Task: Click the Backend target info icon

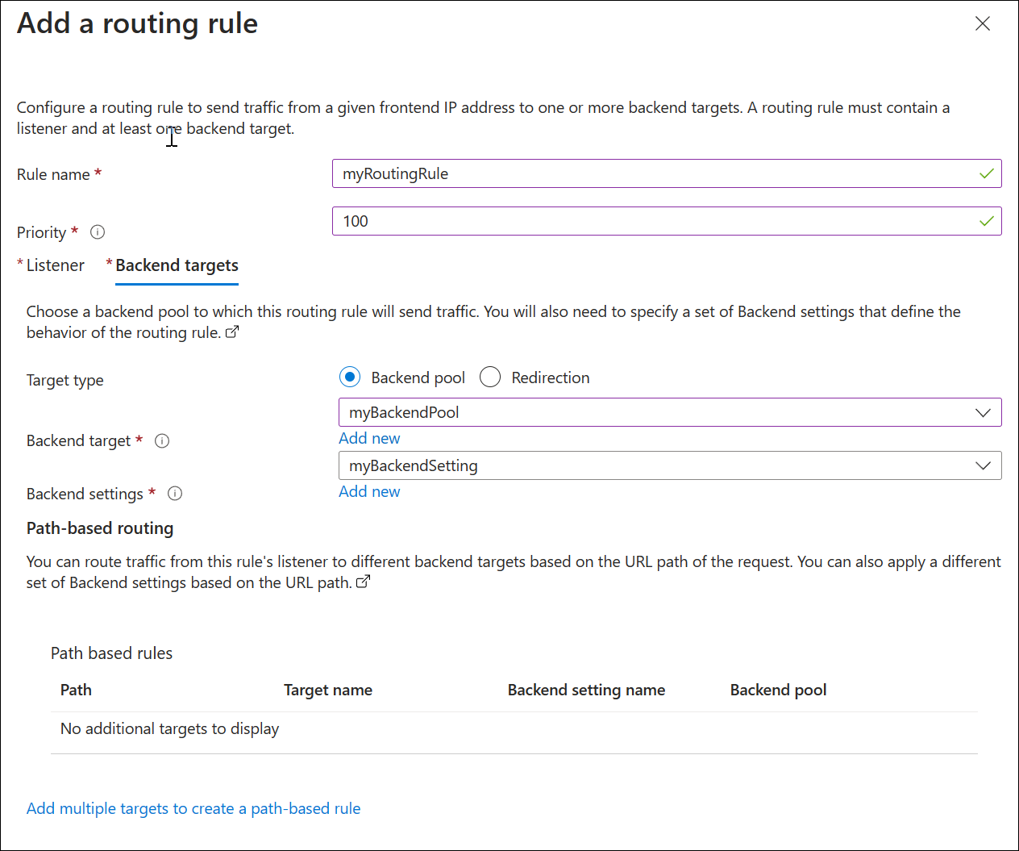Action: click(162, 440)
